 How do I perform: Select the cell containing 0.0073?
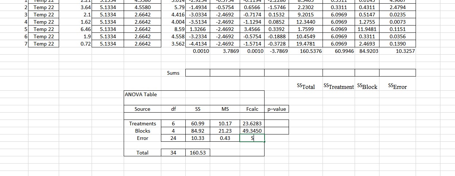click(398, 22)
